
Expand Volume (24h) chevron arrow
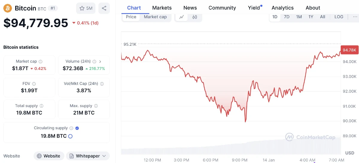pyautogui.click(x=100, y=61)
